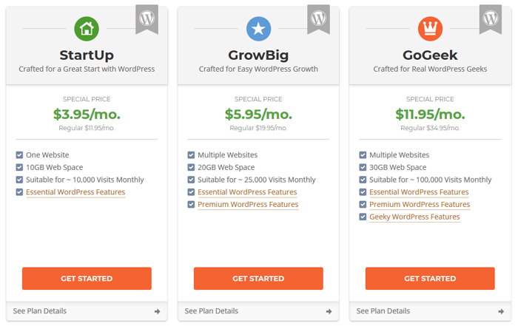518x329 pixels.
Task: Click arrow icon in StartUp plan details
Action: pyautogui.click(x=157, y=311)
